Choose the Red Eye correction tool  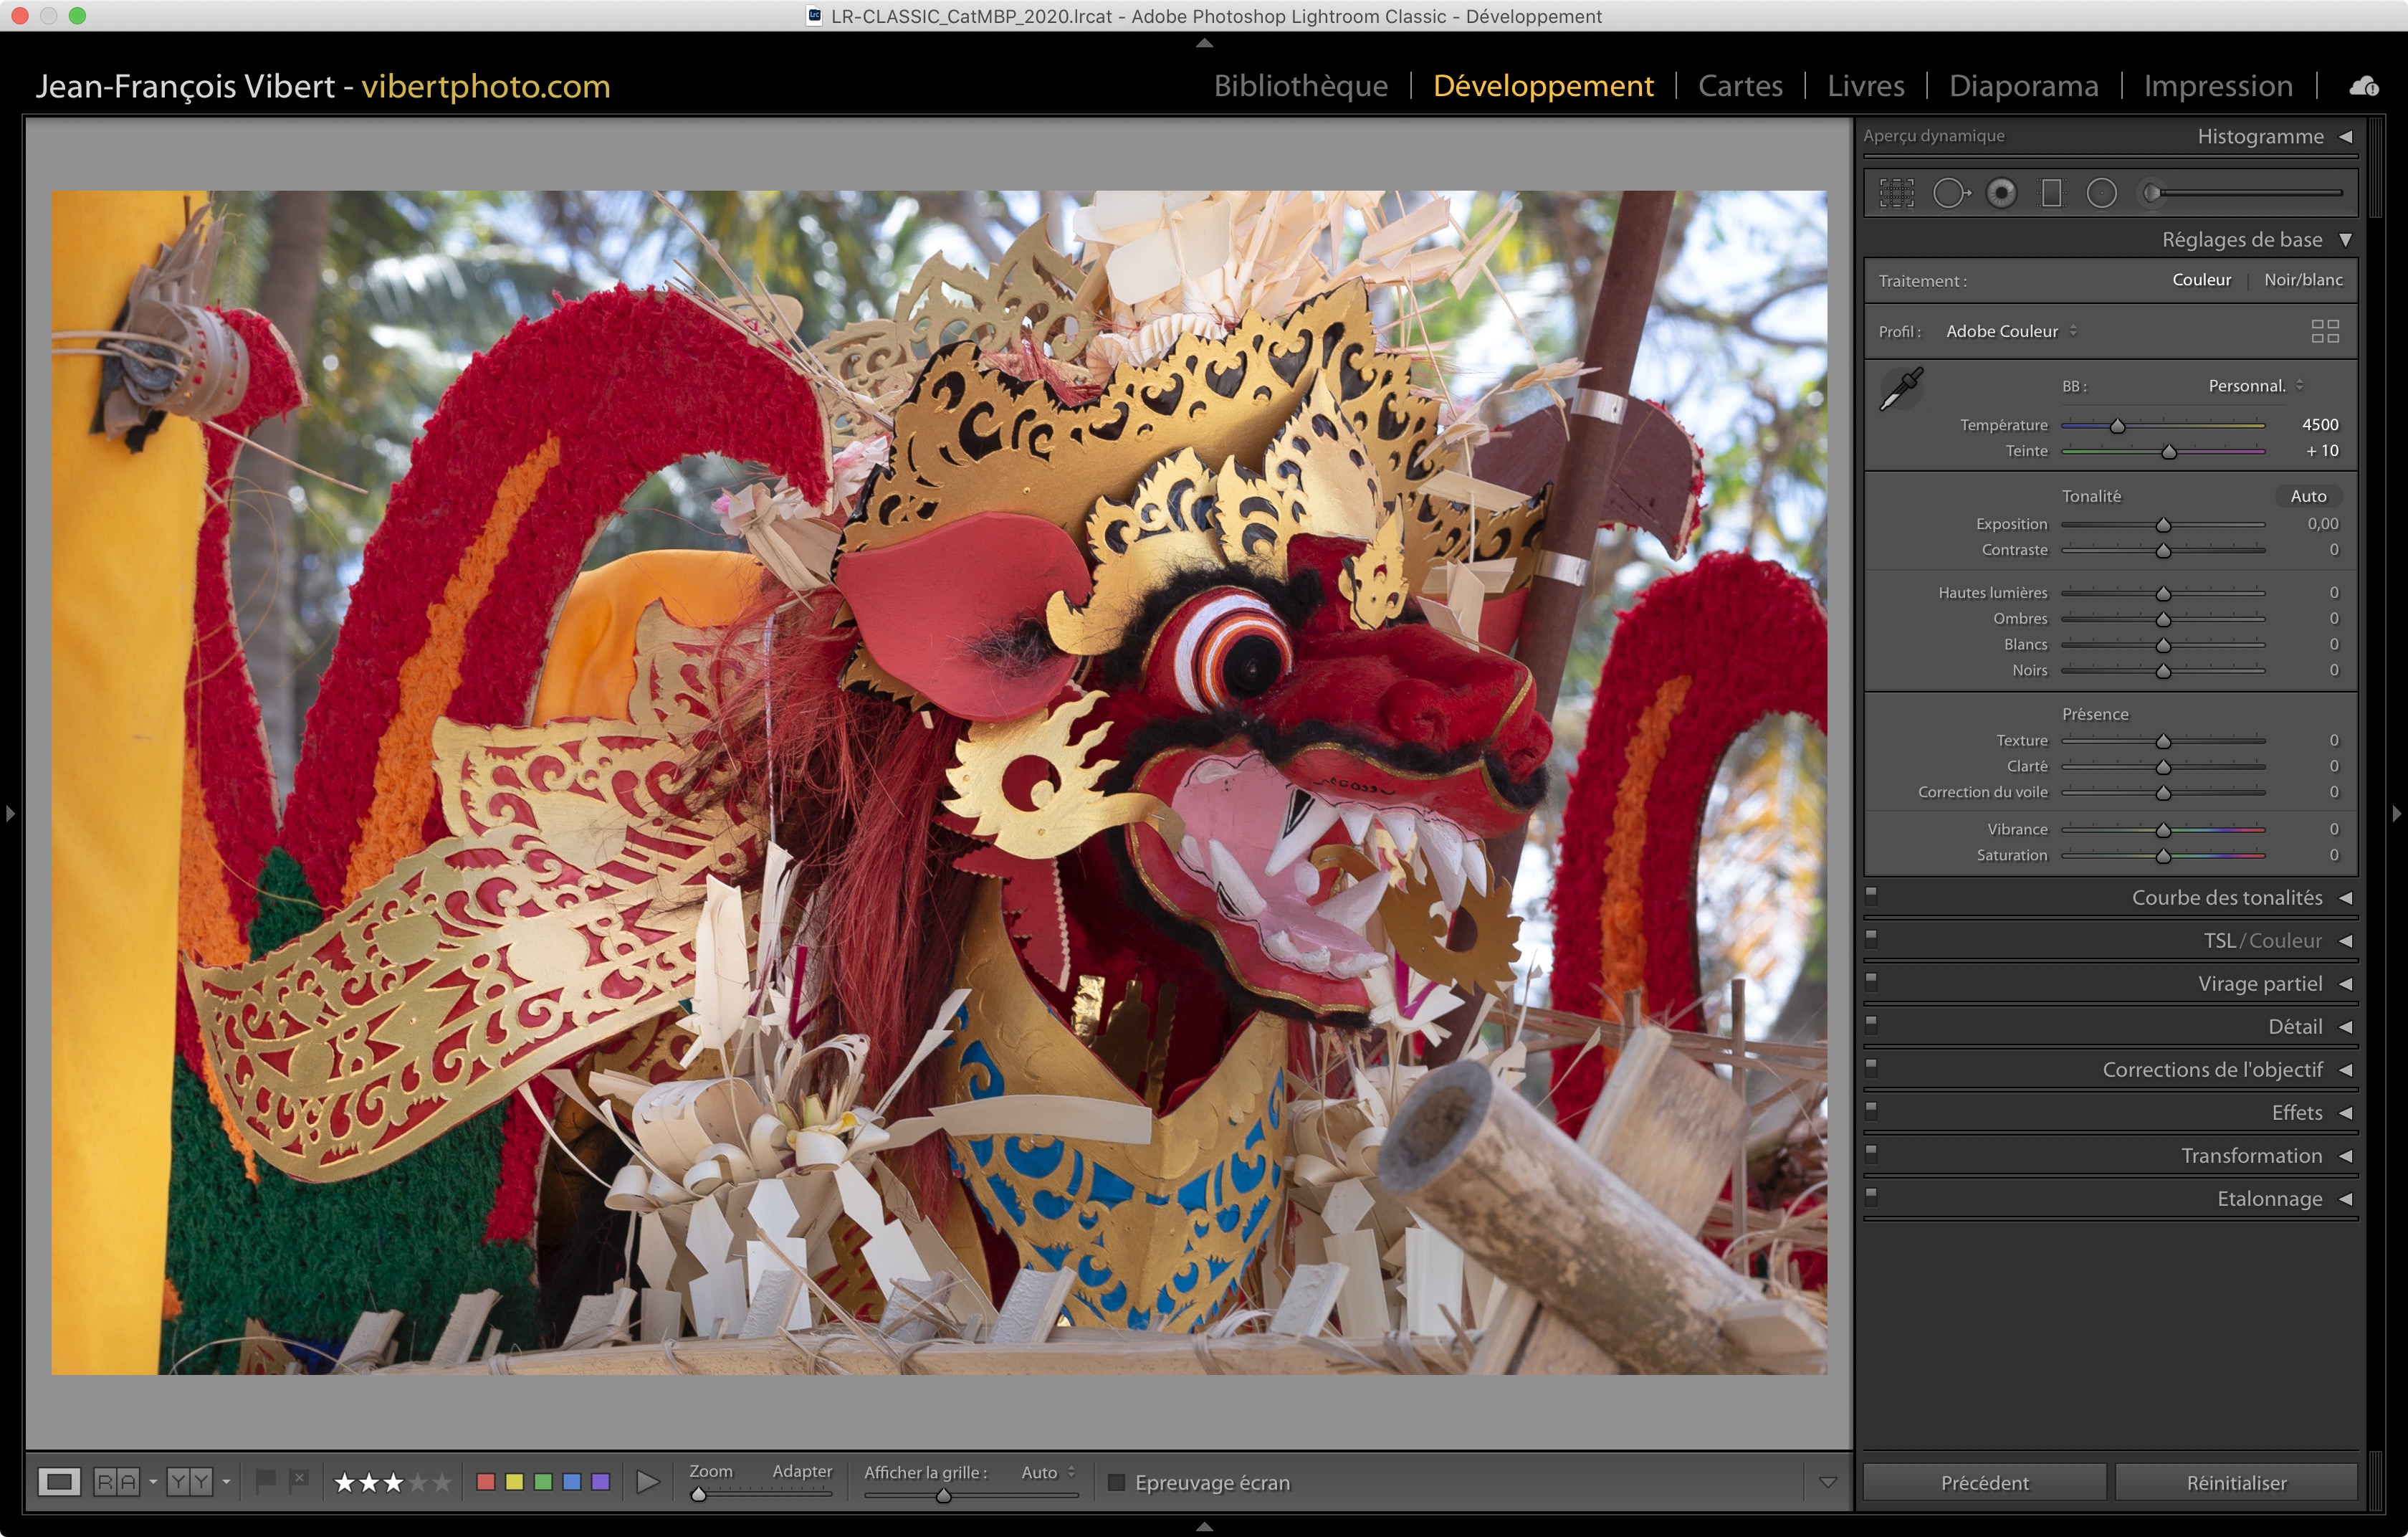click(2001, 193)
